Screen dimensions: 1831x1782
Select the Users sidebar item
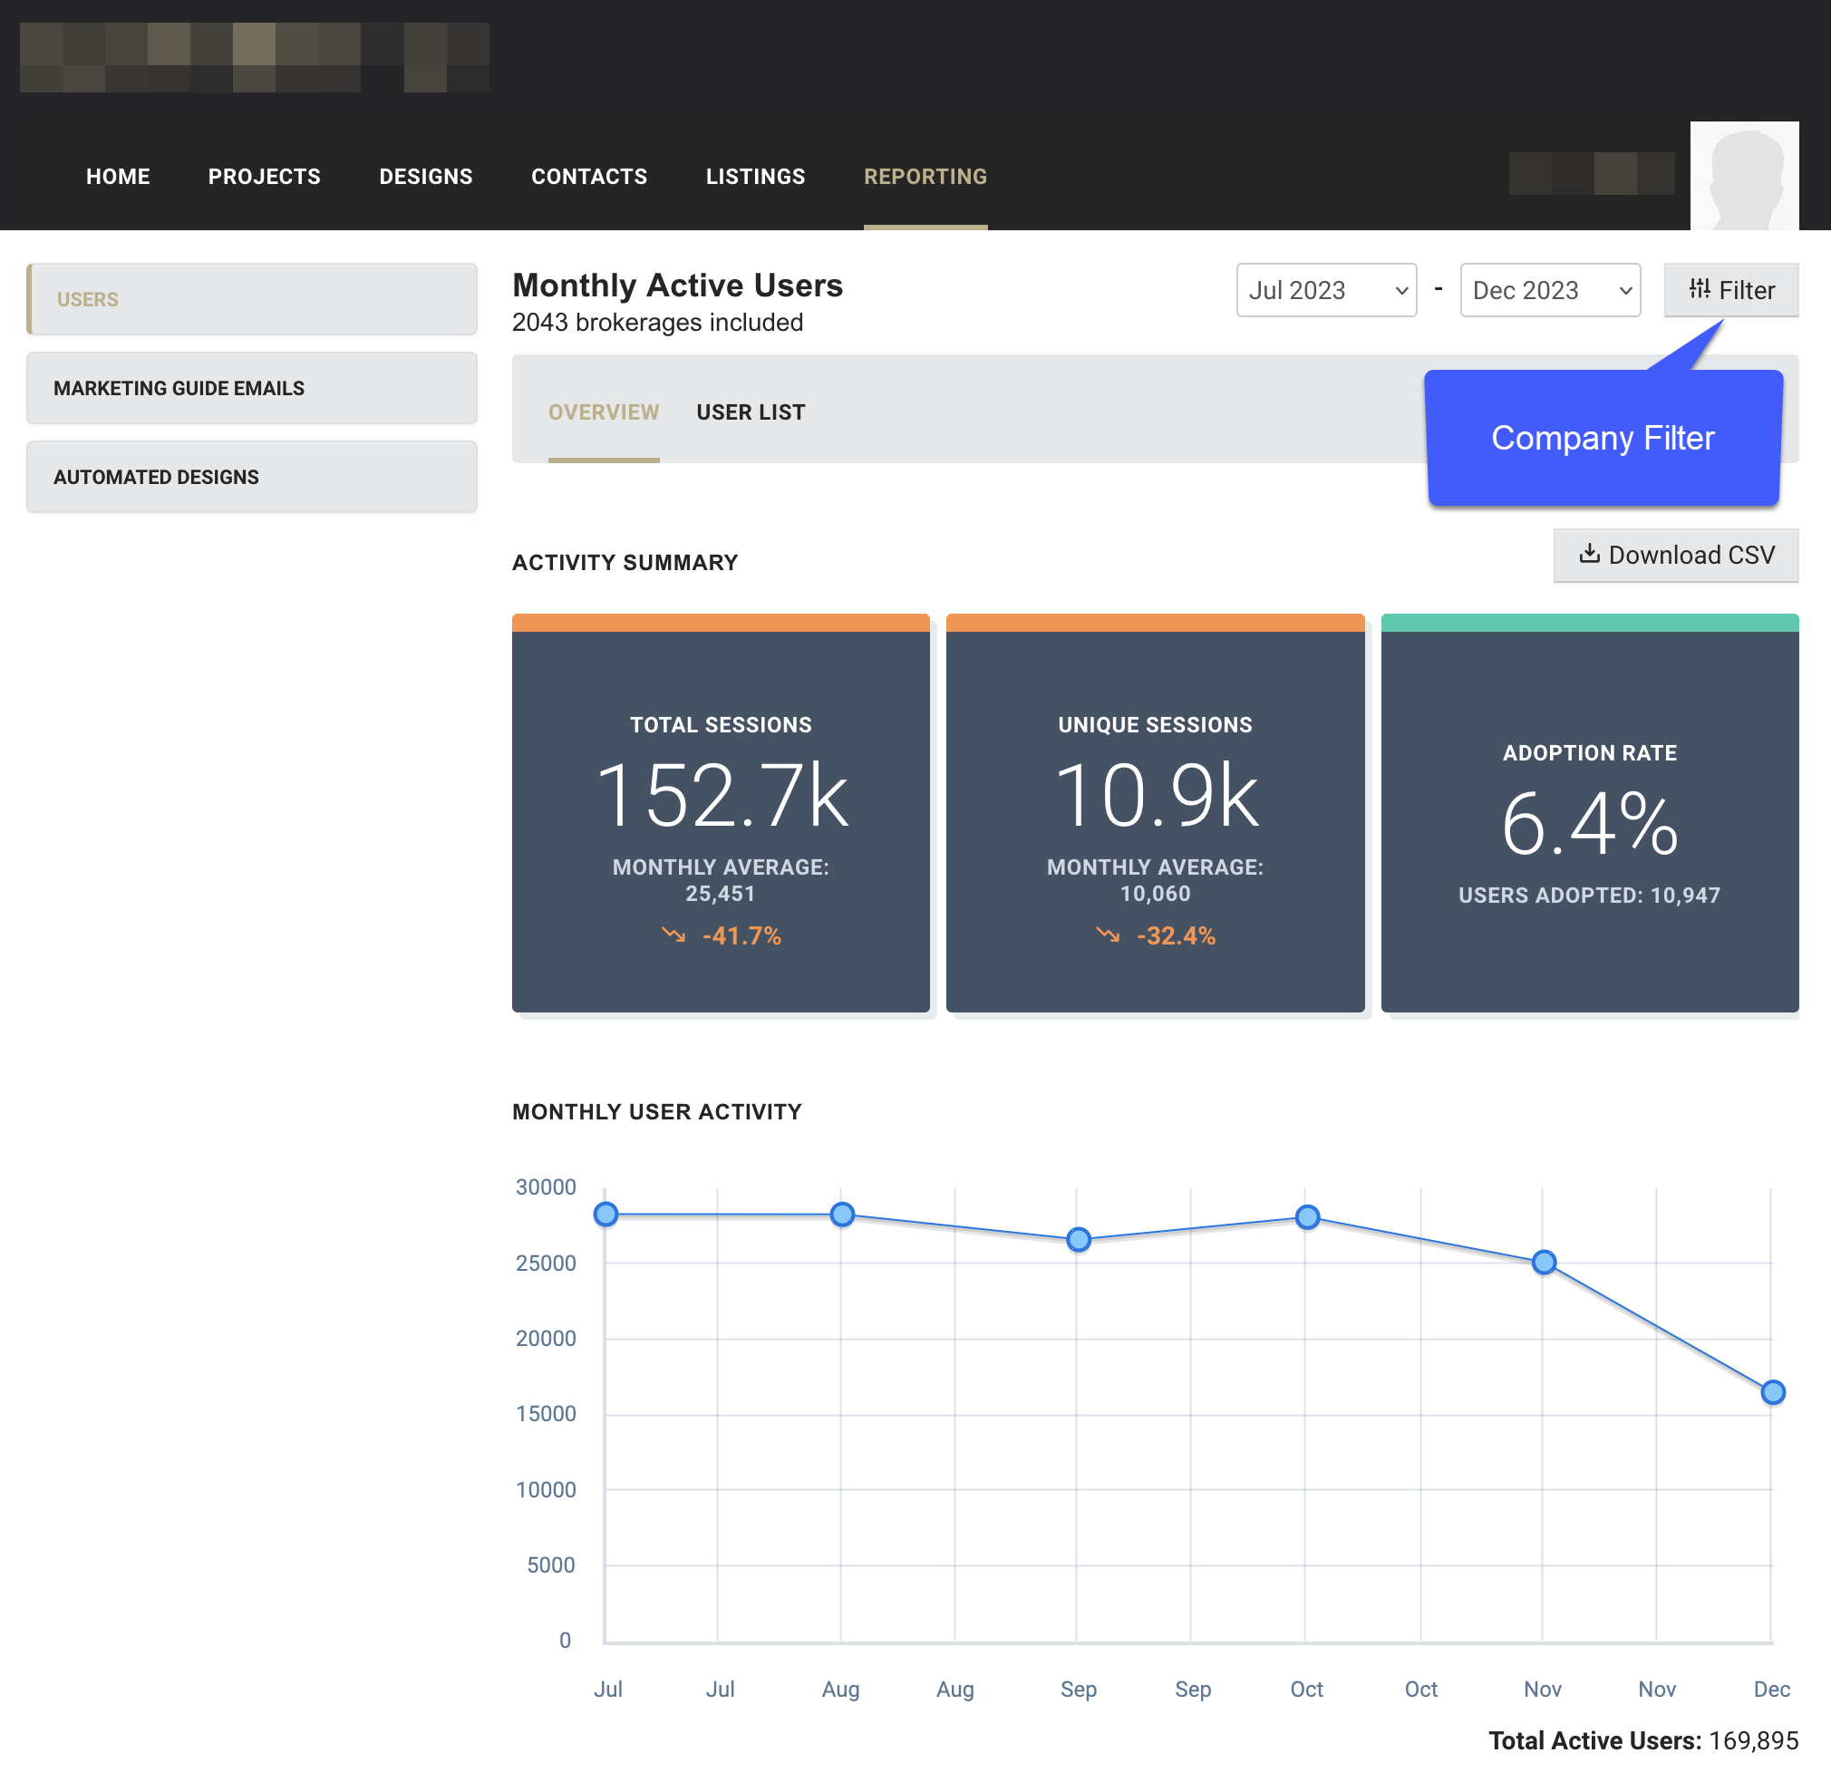pyautogui.click(x=252, y=299)
